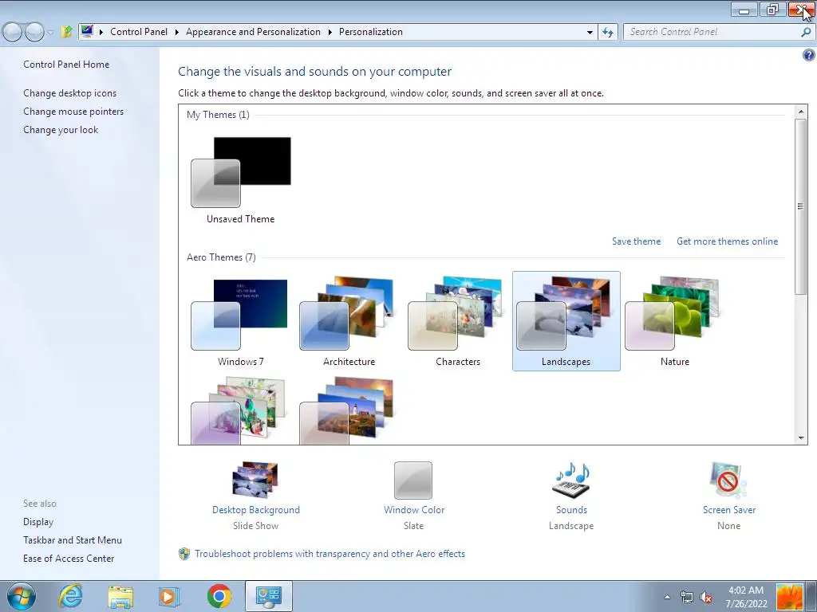The height and width of the screenshot is (612, 817).
Task: Go to Control Panel Home
Action: tap(66, 65)
